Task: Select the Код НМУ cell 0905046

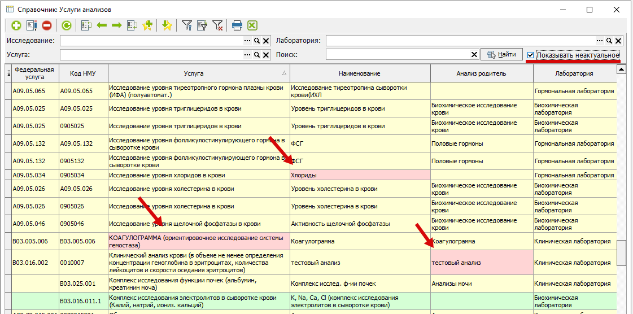Action: 83,224
